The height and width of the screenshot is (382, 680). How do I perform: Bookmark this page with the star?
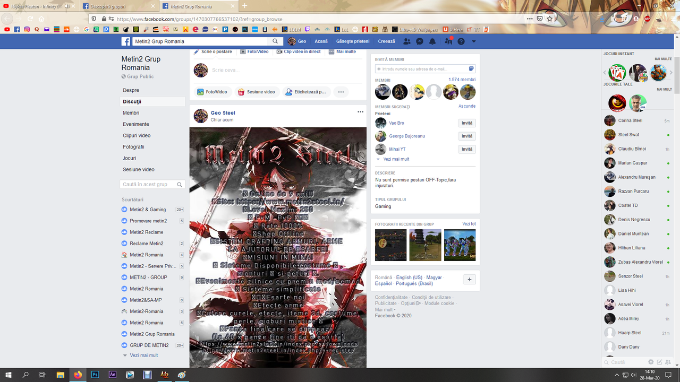point(550,19)
